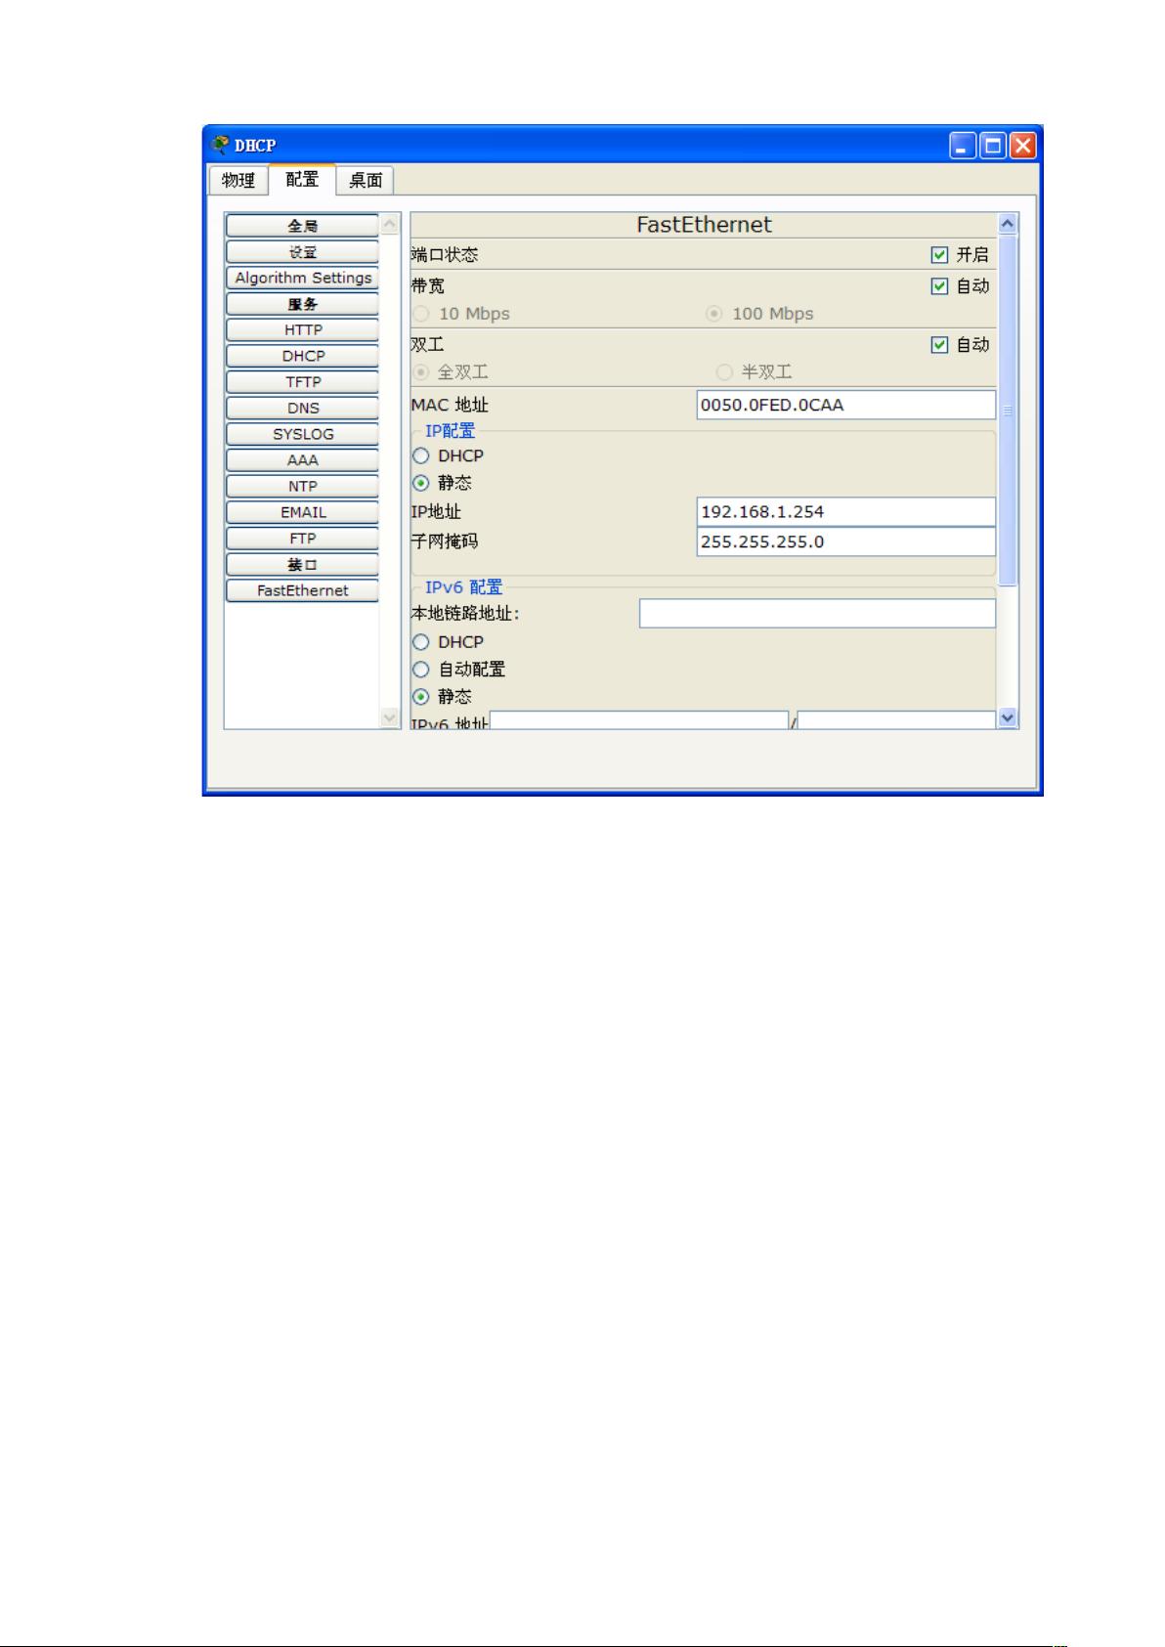Open Algorithm Settings

(302, 278)
